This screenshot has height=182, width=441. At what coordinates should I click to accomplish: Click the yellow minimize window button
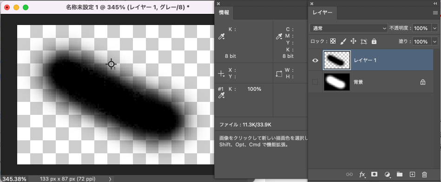click(x=16, y=7)
